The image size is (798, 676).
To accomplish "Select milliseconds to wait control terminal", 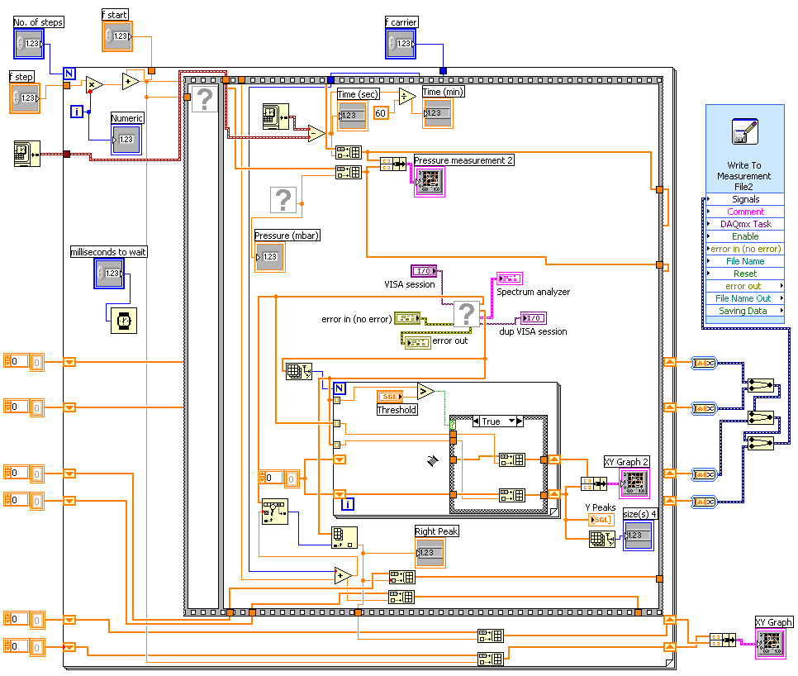I will (109, 274).
